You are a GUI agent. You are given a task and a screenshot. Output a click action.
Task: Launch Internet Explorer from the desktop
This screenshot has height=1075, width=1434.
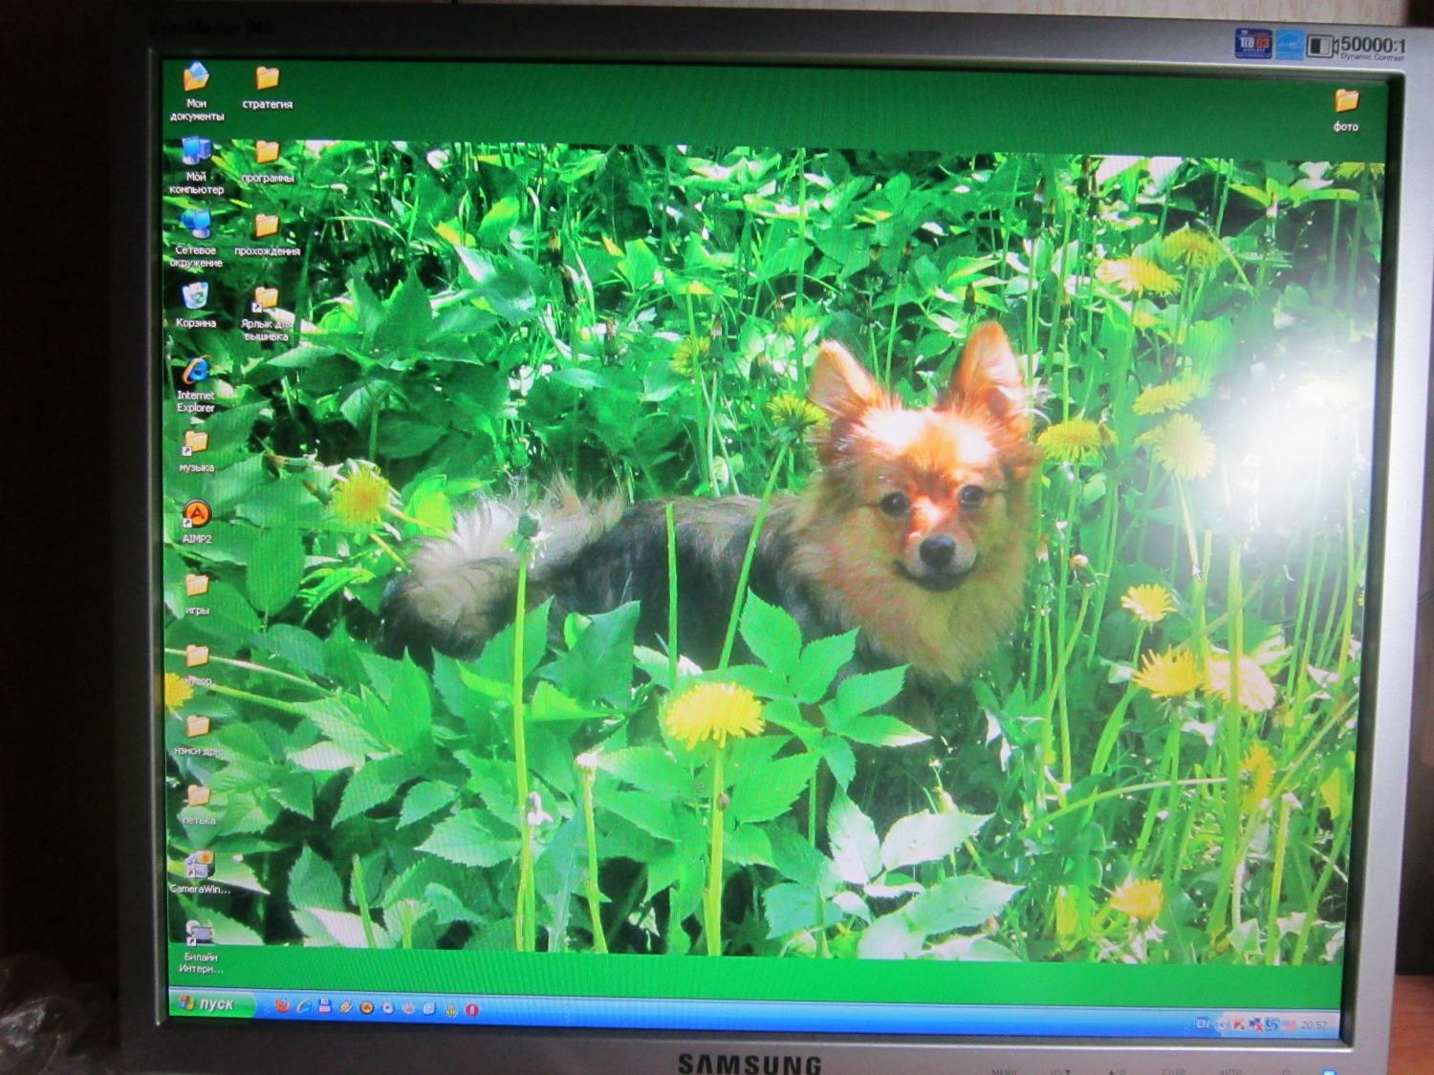[196, 372]
